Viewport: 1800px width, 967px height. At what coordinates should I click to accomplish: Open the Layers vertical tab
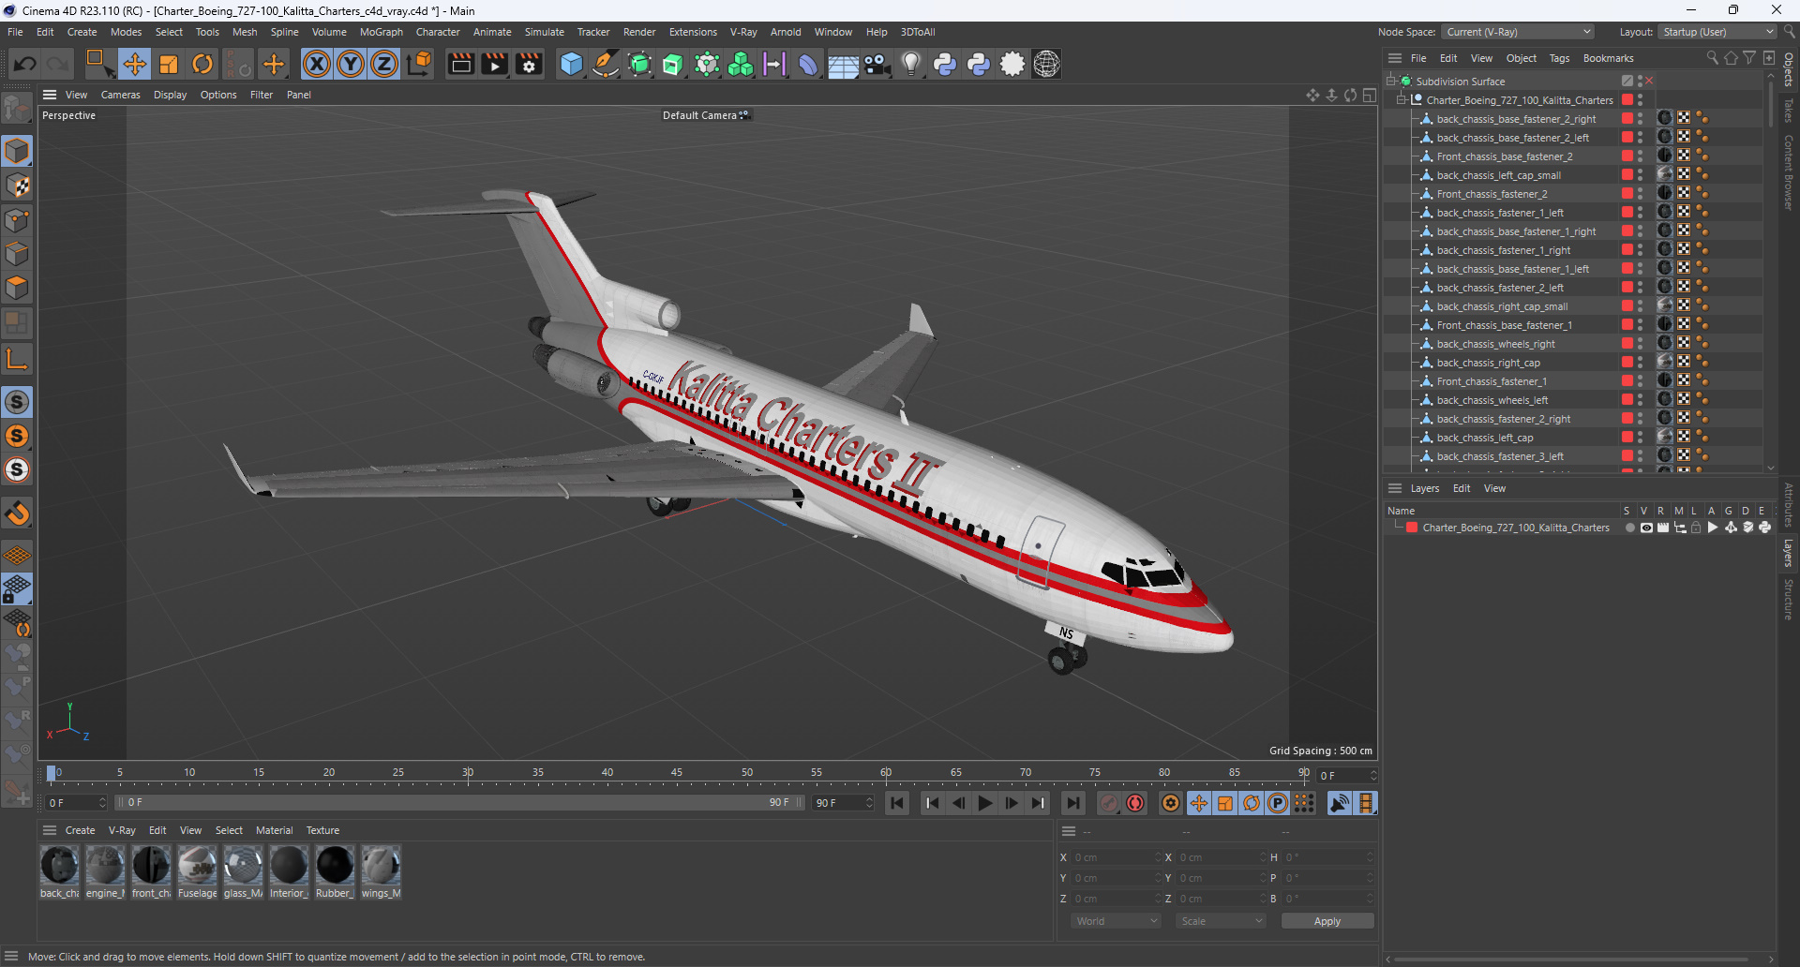click(1789, 553)
